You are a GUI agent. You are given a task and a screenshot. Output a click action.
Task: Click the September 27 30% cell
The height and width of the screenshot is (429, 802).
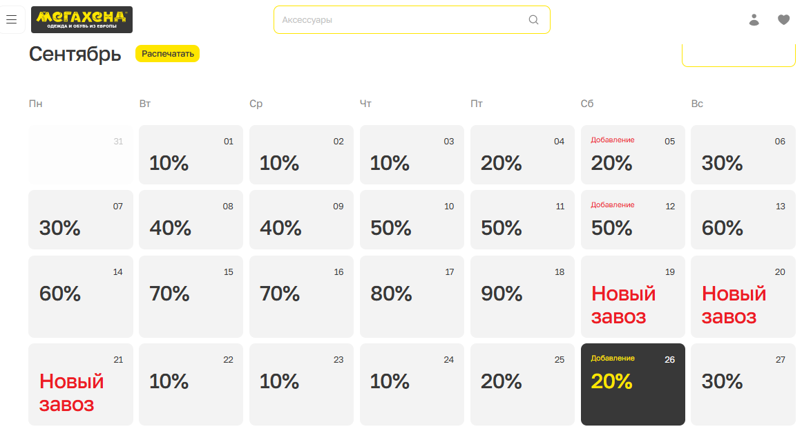point(743,385)
